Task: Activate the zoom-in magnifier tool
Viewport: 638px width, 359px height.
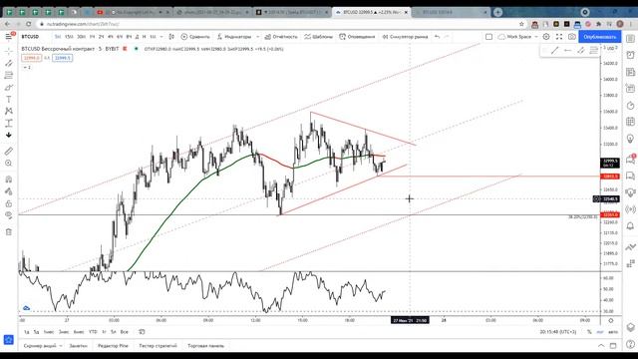Action: coord(9,164)
